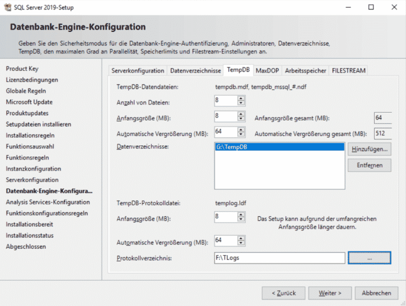Image resolution: width=406 pixels, height=306 pixels.
Task: Click the Weiter > button
Action: pos(330,293)
